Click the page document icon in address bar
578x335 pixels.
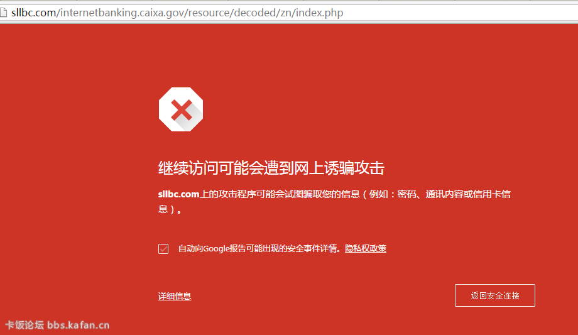coord(3,13)
